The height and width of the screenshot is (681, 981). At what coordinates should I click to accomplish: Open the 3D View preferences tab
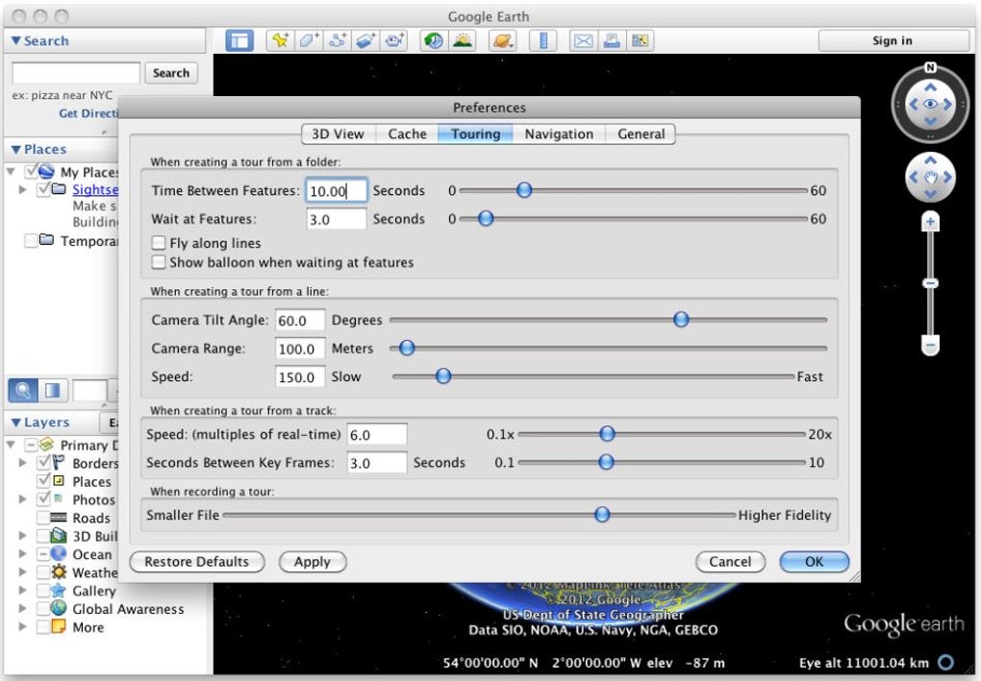tap(338, 134)
